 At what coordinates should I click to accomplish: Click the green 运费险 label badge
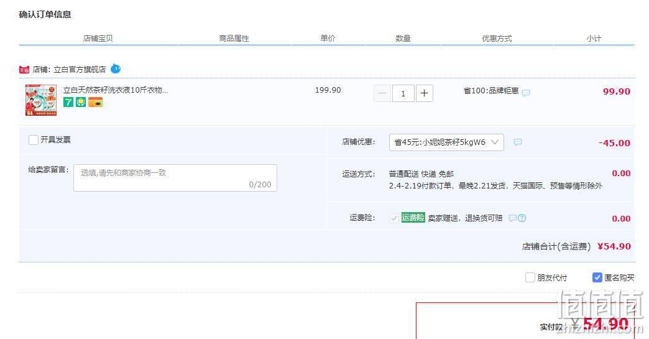pyautogui.click(x=413, y=218)
